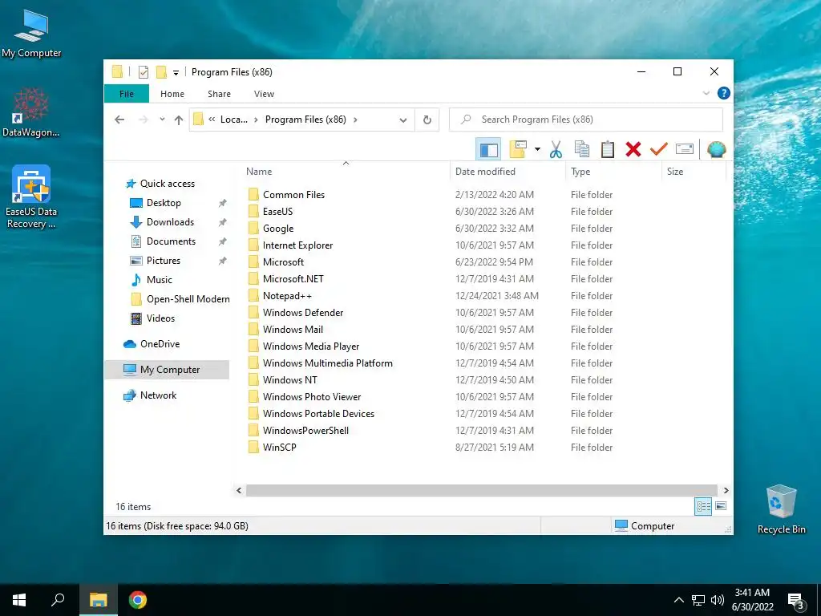Open Quick Access toolbar customize dropdown
The width and height of the screenshot is (821, 616).
tap(176, 73)
